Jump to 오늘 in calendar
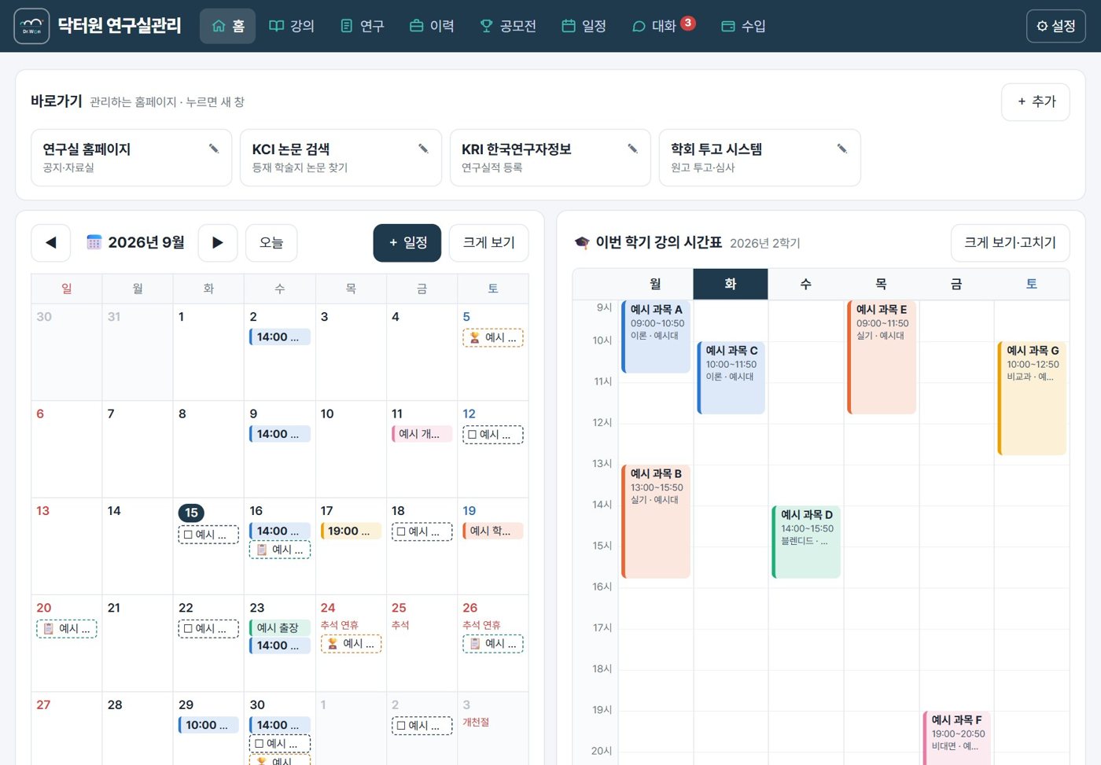 click(271, 243)
